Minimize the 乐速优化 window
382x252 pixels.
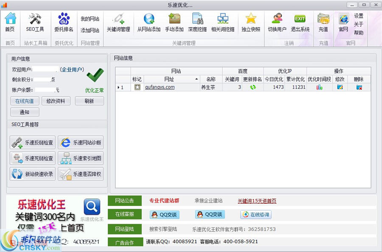click(x=352, y=5)
